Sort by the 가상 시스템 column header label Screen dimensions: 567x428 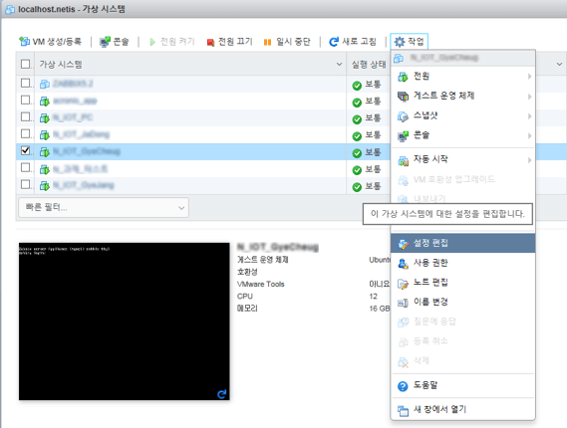tap(61, 65)
